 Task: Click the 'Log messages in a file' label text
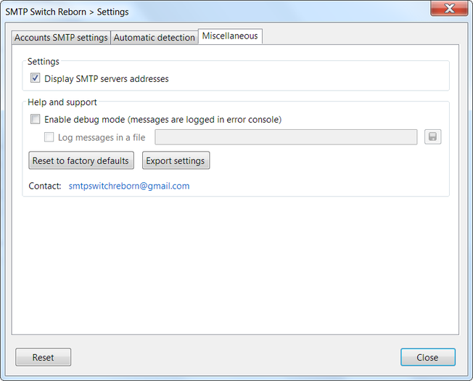(102, 138)
